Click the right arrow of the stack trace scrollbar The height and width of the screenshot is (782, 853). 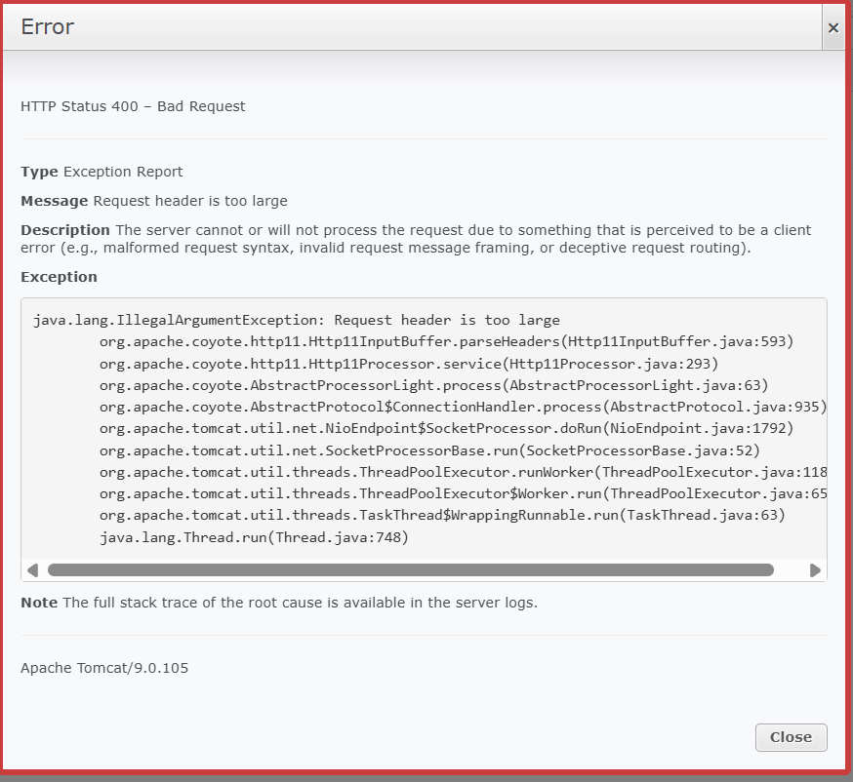[815, 570]
